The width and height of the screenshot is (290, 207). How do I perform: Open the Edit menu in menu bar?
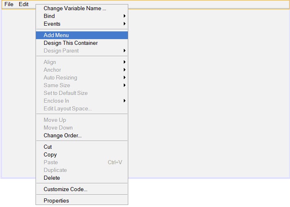coord(24,4)
